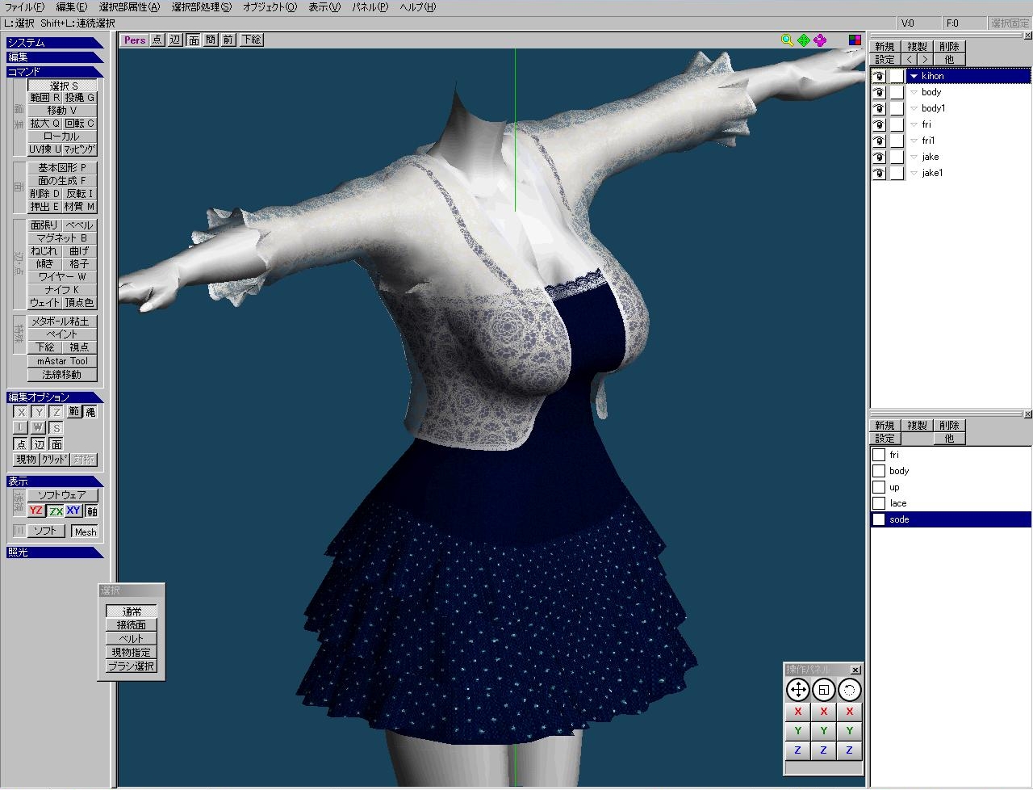Viewport: 1033px width, 790px height.
Task: Choose ブラシ選択 in the selection panel
Action: (132, 666)
